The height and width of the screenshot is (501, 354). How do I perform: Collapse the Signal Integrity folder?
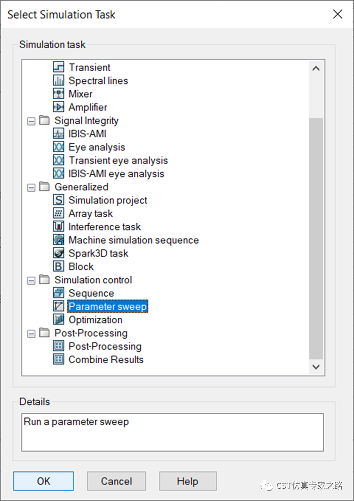pyautogui.click(x=31, y=121)
